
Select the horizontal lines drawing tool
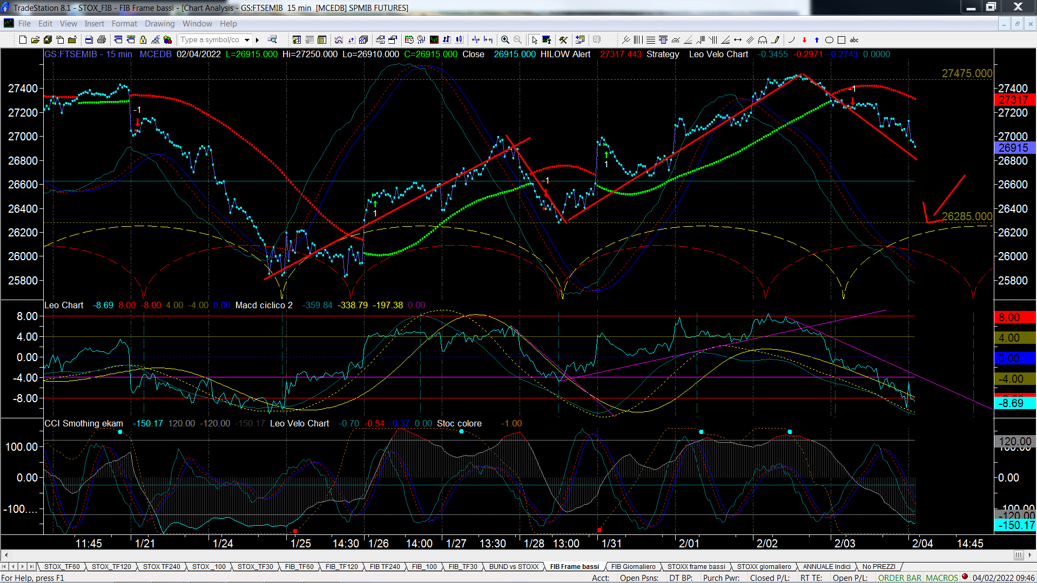(x=651, y=40)
